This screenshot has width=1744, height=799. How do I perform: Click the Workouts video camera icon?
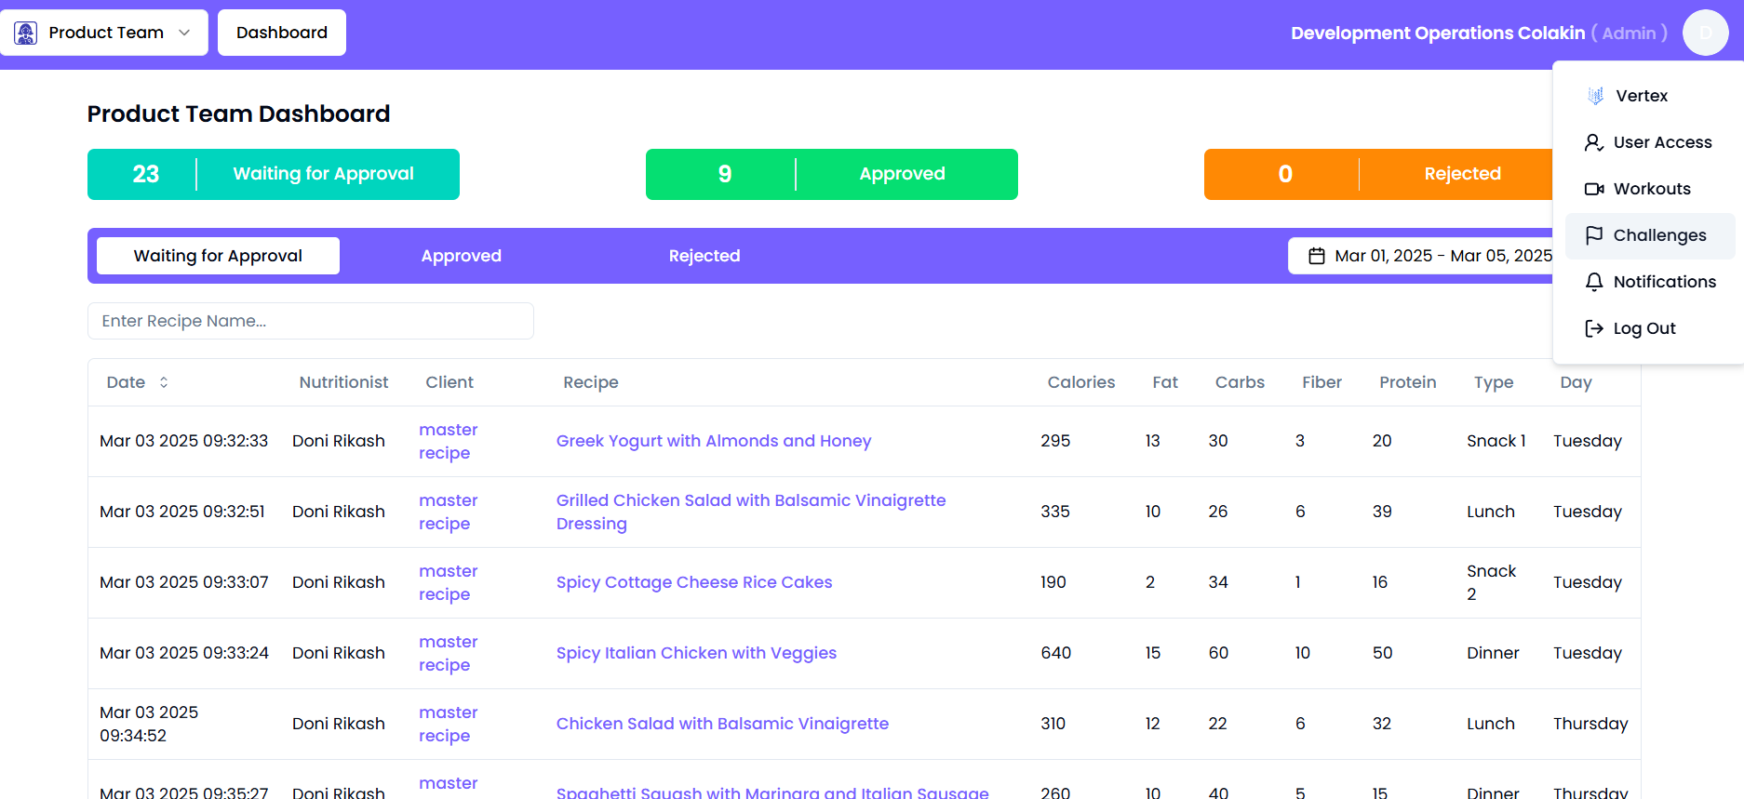click(x=1594, y=189)
